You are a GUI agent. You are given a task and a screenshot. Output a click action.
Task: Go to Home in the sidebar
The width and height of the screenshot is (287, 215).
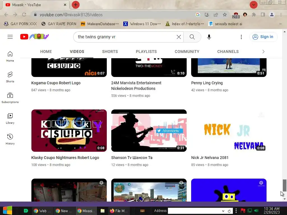(10, 57)
